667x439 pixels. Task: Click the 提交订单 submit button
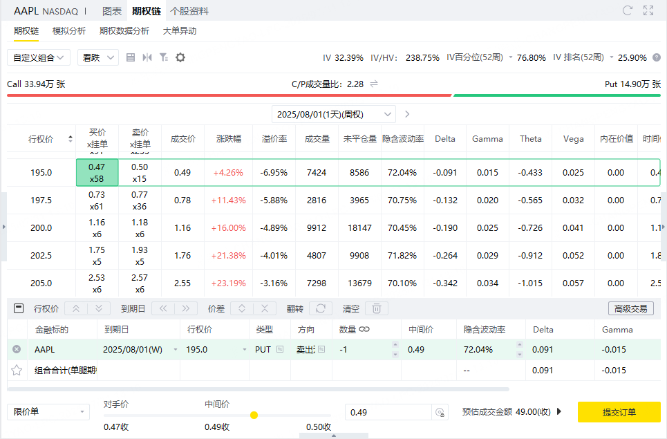(619, 412)
